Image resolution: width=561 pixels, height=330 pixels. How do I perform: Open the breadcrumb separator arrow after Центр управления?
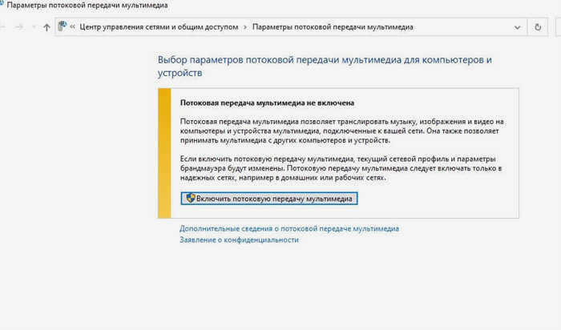coord(245,27)
